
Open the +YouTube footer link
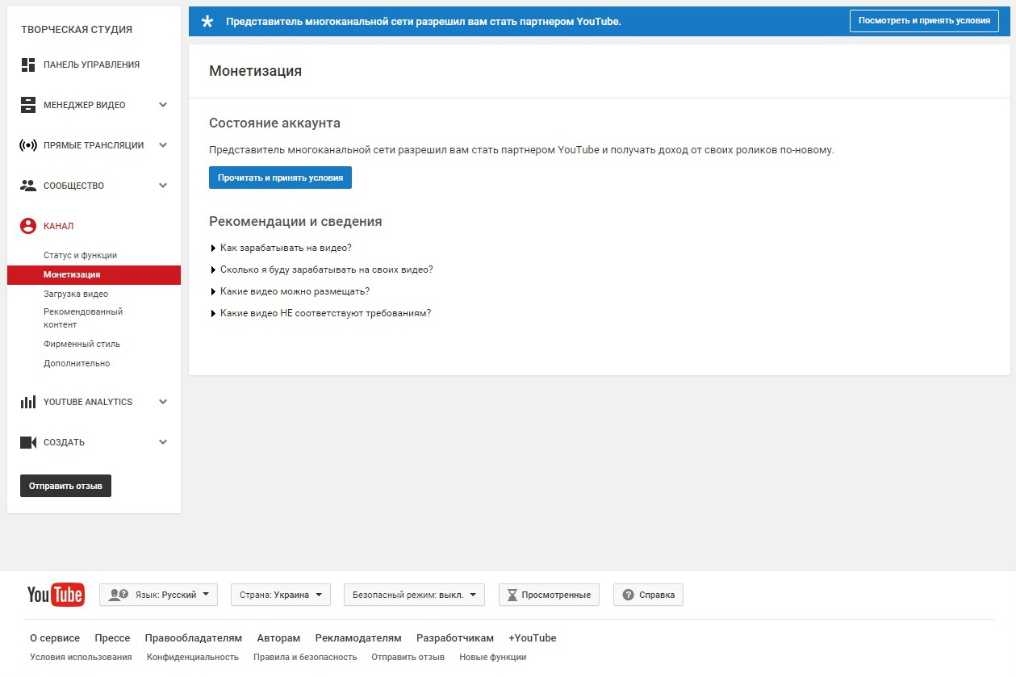(533, 637)
